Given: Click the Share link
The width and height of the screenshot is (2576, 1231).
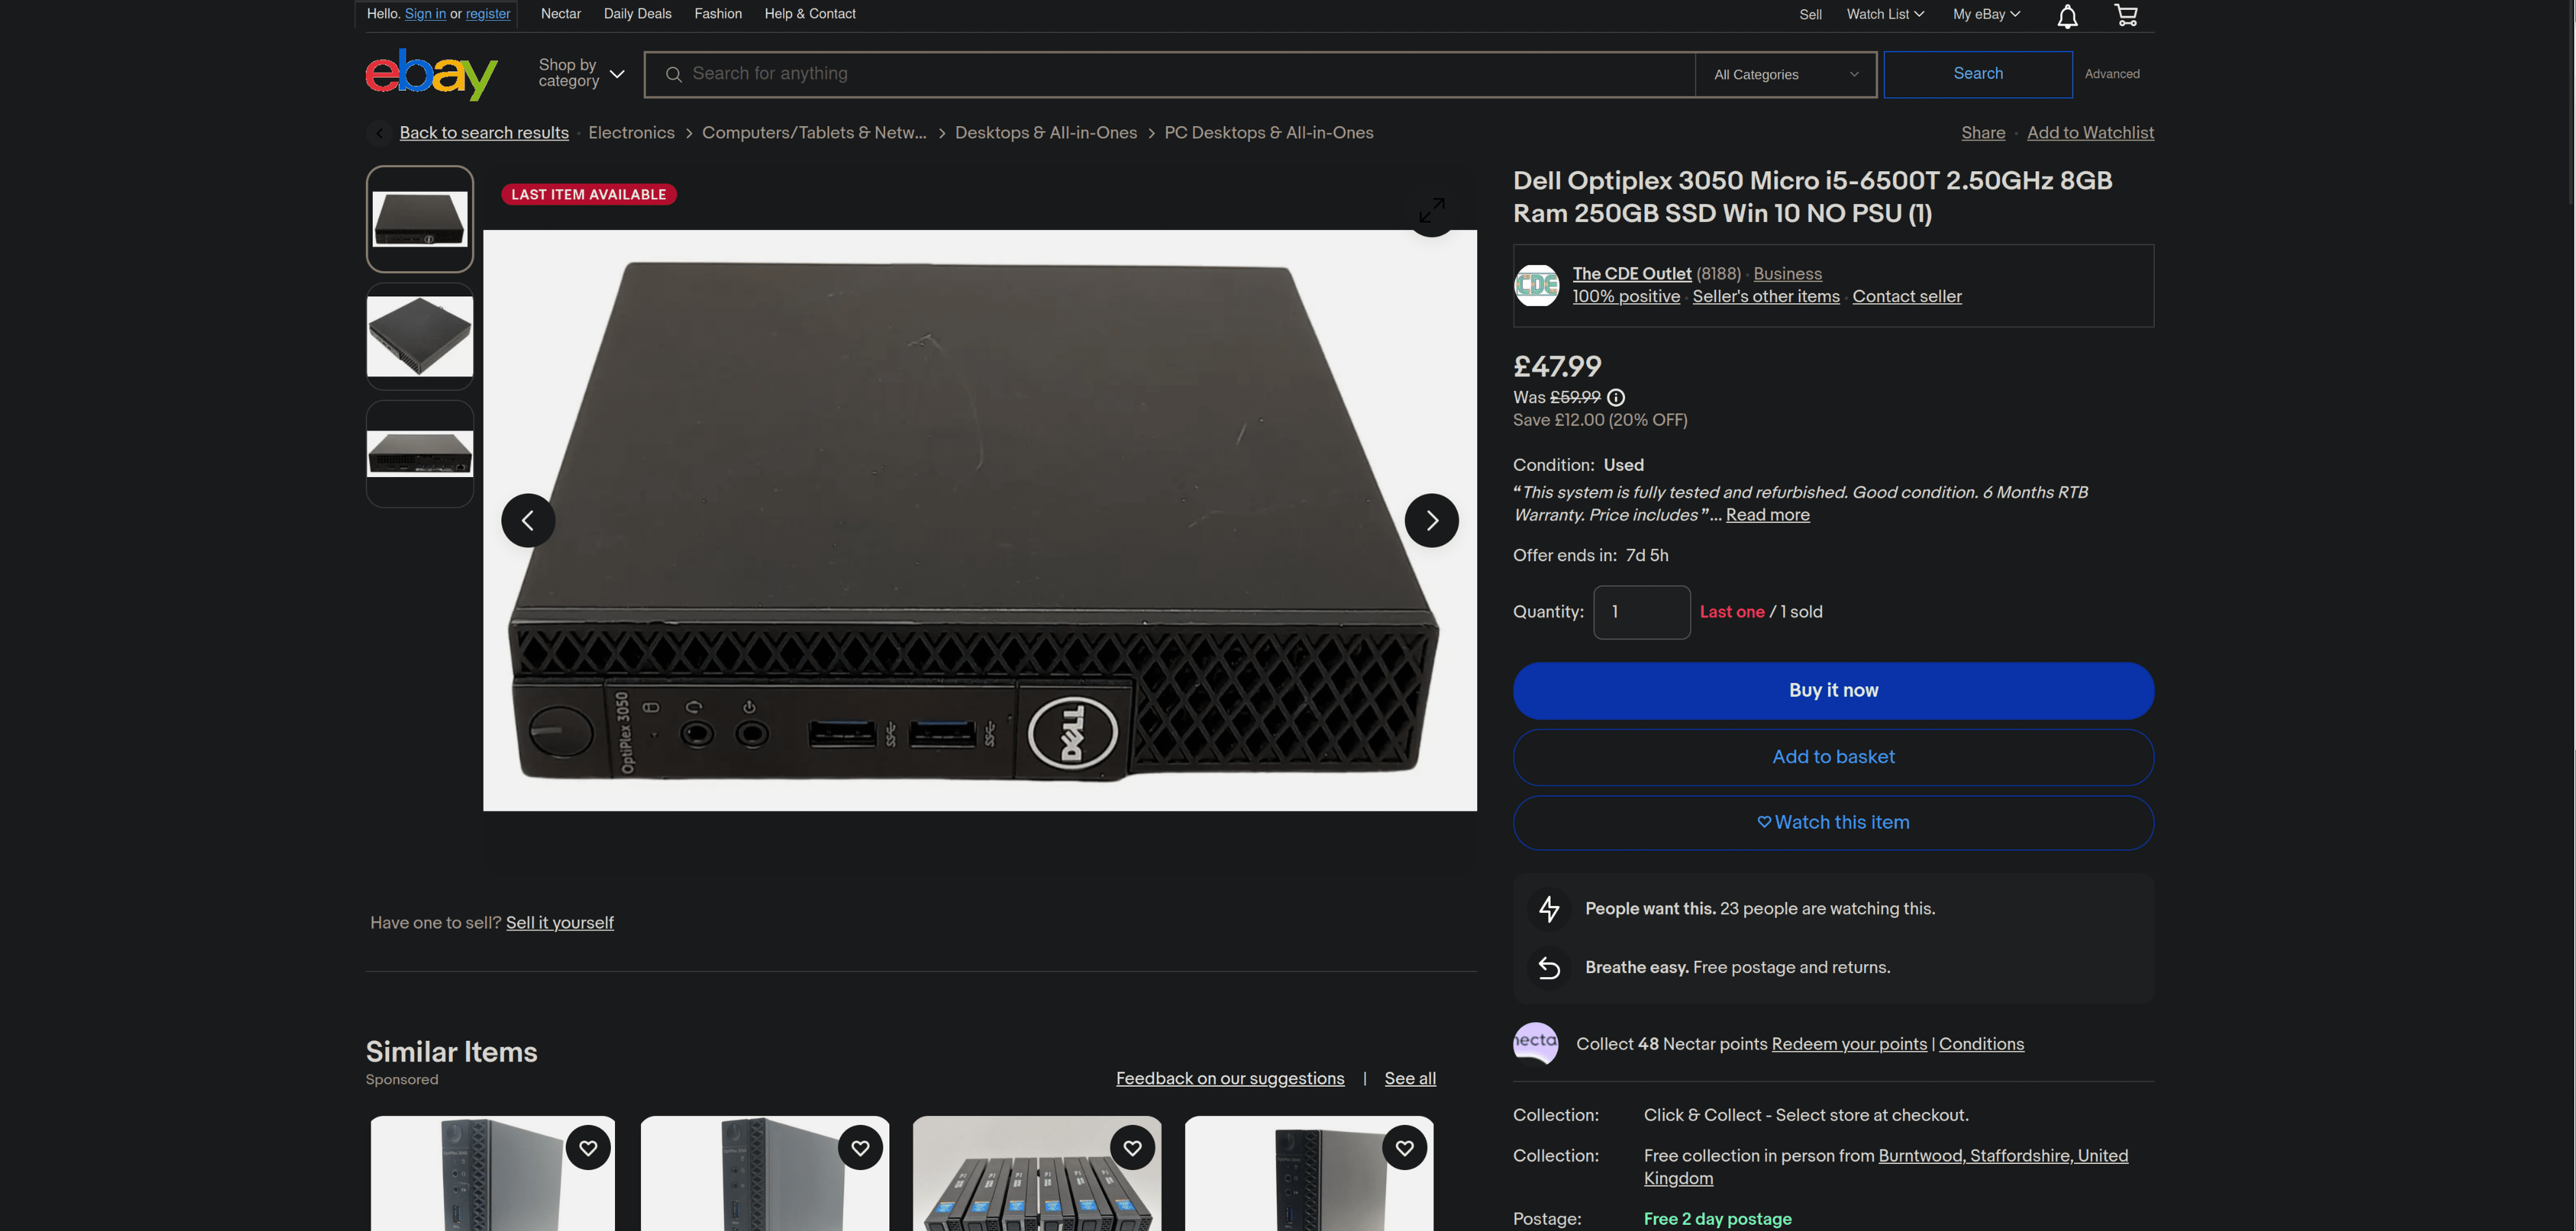Looking at the screenshot, I should 1983,133.
